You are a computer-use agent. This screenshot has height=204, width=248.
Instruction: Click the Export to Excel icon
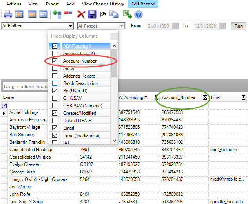click(x=127, y=15)
